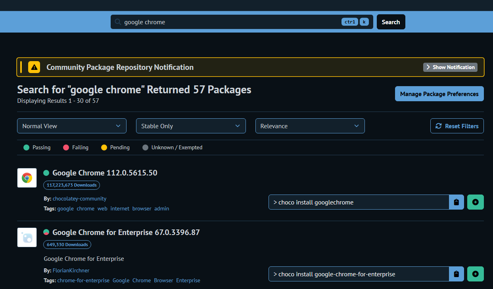The height and width of the screenshot is (289, 493).
Task: Click the green Passing legend dot
Action: (27, 147)
